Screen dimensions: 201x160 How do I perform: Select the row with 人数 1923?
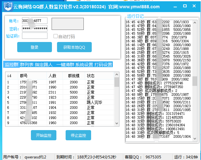tap(60, 97)
